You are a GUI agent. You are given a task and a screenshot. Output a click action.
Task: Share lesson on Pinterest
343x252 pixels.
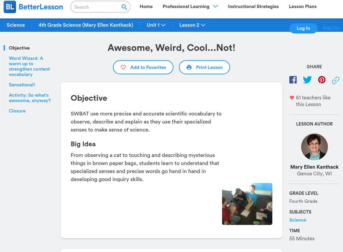(x=322, y=80)
